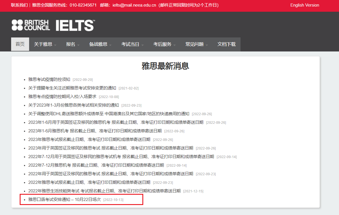Click the 联系我们 link
The image size is (339, 215).
pyautogui.click(x=19, y=5)
